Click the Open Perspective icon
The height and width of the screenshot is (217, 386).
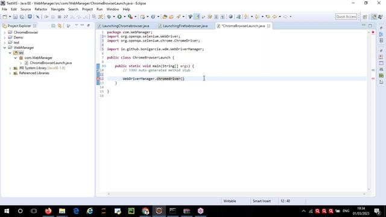click(x=365, y=17)
